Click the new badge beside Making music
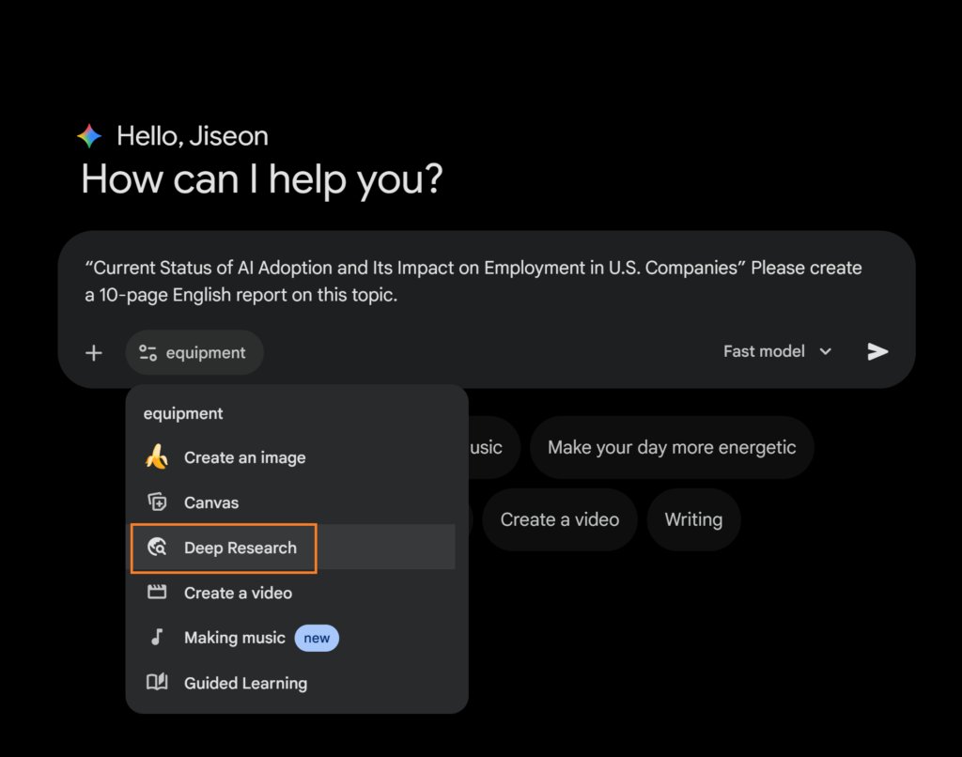This screenshot has width=962, height=757. click(x=317, y=638)
